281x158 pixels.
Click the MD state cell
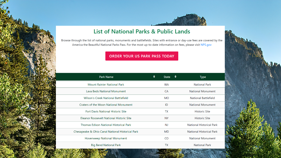pyautogui.click(x=167, y=132)
